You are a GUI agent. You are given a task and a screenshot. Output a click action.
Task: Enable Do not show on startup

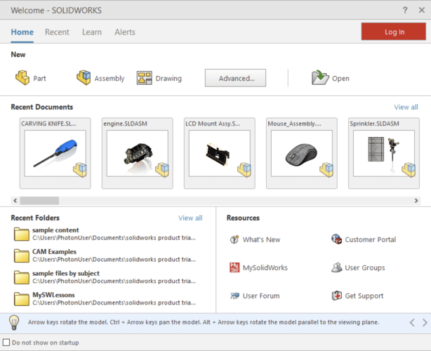click(6, 343)
